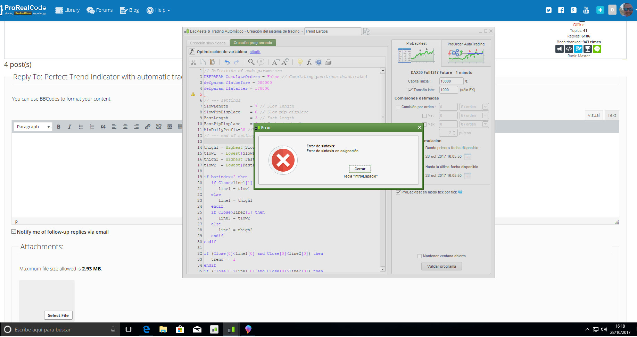Click the printer icon in editor toolbar
Image resolution: width=637 pixels, height=337 pixels.
point(328,62)
